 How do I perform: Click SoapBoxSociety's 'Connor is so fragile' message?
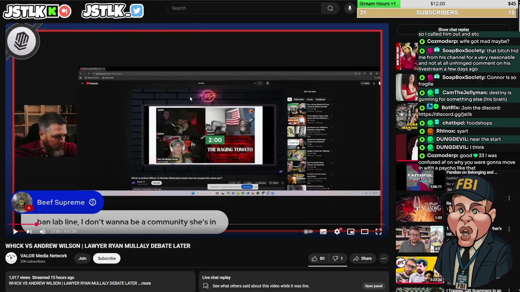468,80
